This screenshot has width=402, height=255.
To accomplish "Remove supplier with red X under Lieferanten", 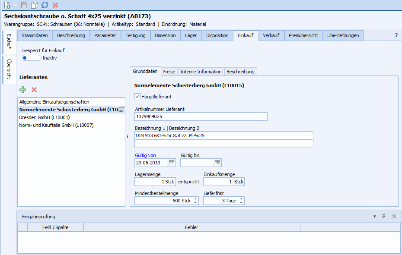I will (34, 89).
